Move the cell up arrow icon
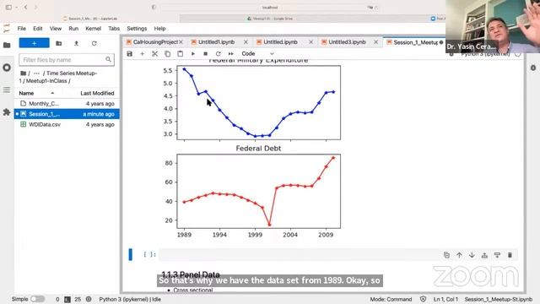The height and width of the screenshot is (304, 540). coord(459,255)
